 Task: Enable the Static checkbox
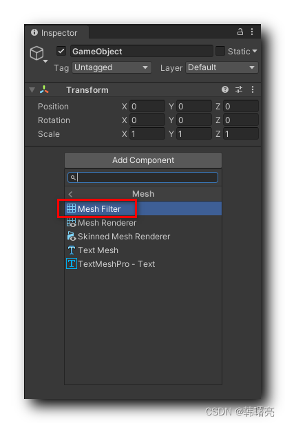click(x=220, y=51)
